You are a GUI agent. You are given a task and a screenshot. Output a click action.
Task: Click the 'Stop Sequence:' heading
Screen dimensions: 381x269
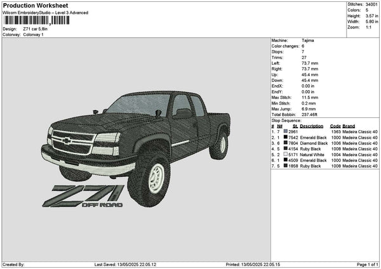[x=286, y=121]
